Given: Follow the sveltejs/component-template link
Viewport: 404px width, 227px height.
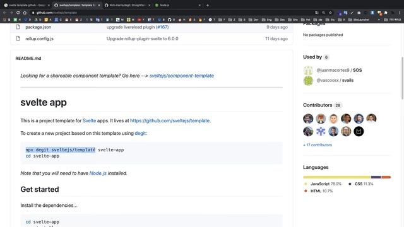Looking at the screenshot, I should pyautogui.click(x=182, y=76).
